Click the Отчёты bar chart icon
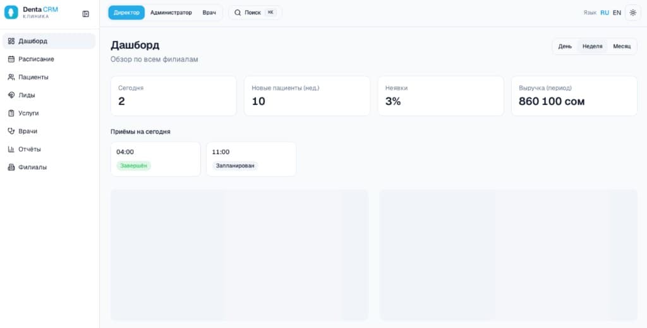Image resolution: width=647 pixels, height=328 pixels. pos(11,149)
